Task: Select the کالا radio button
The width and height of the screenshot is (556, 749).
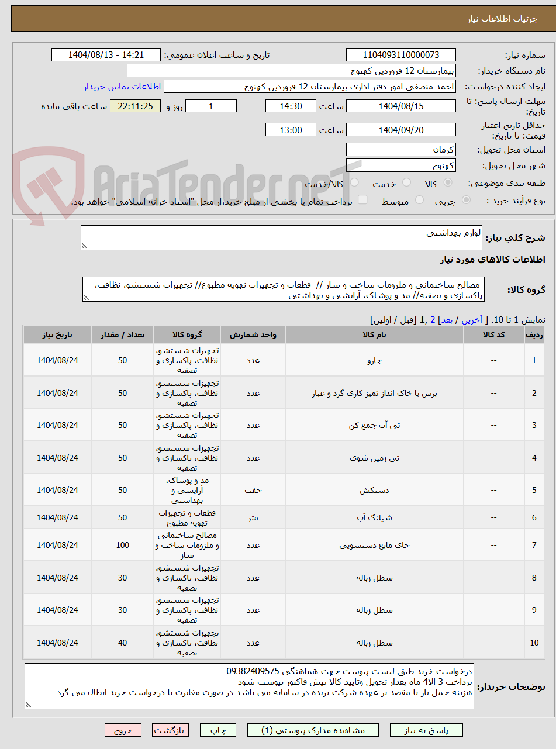Action: [x=448, y=184]
